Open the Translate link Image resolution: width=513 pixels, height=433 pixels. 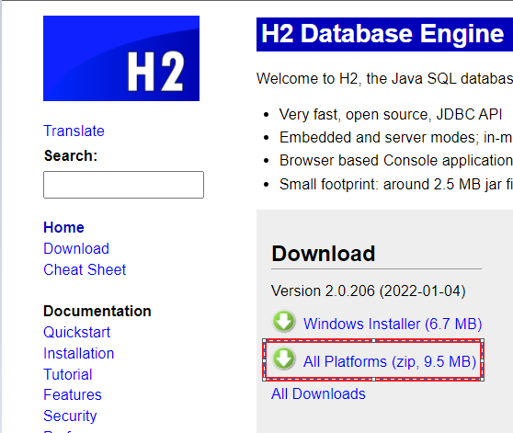coord(74,131)
